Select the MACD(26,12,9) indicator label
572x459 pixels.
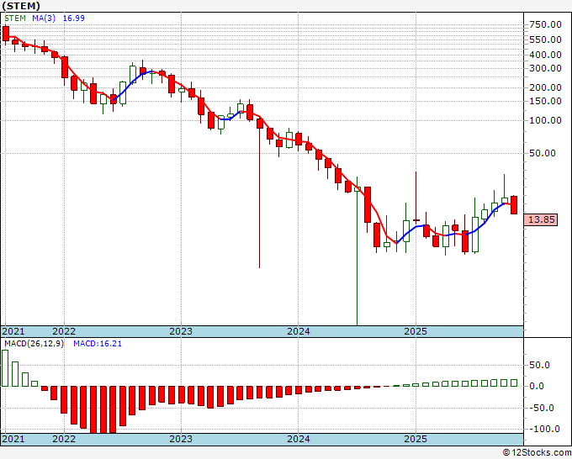point(34,344)
